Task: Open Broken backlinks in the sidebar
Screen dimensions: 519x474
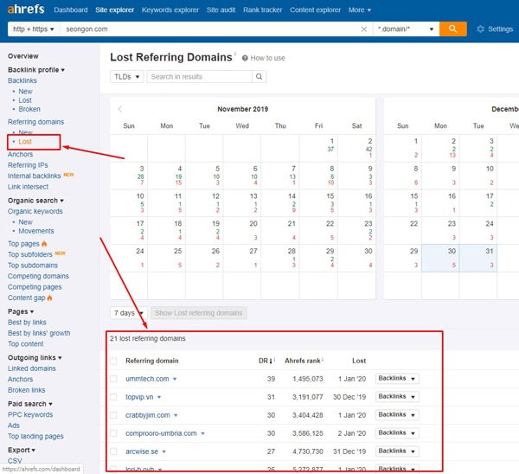Action: point(29,109)
